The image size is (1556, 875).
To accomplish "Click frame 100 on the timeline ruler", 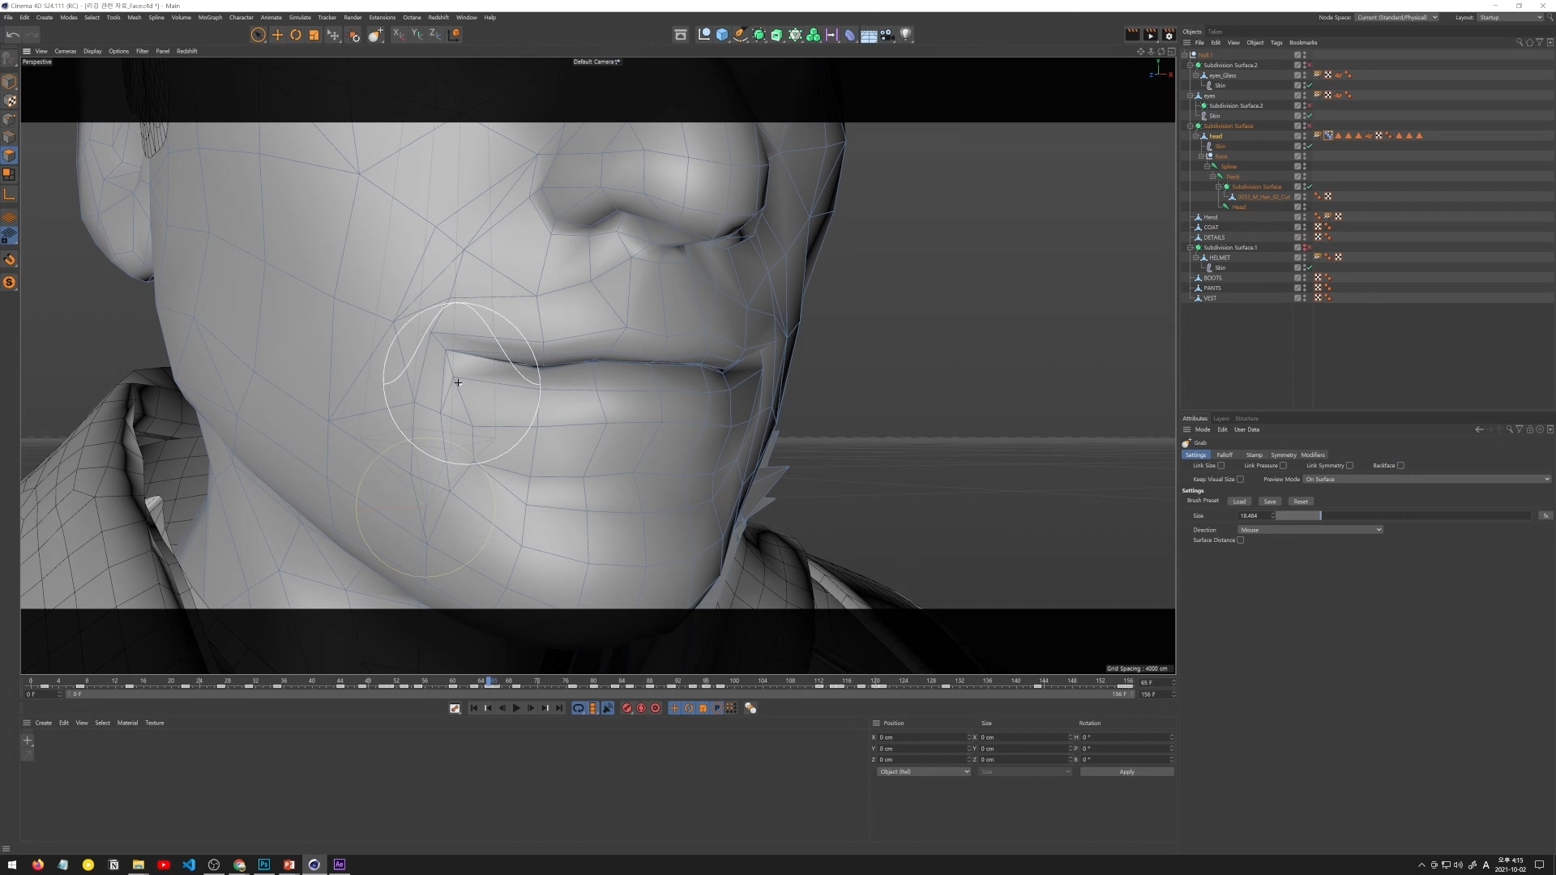I will coord(733,683).
